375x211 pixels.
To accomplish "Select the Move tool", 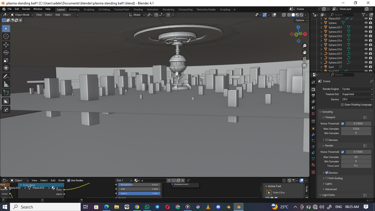I will [x=6, y=45].
